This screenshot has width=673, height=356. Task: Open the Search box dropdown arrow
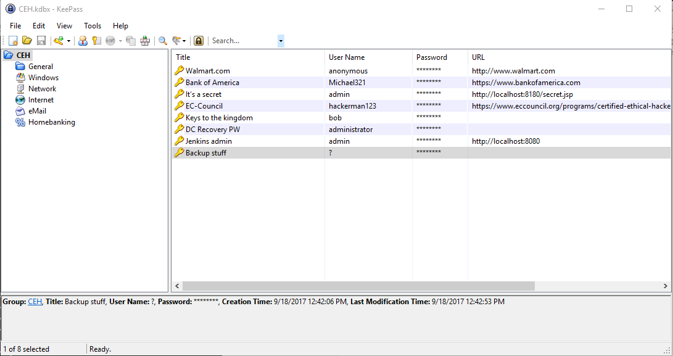281,41
